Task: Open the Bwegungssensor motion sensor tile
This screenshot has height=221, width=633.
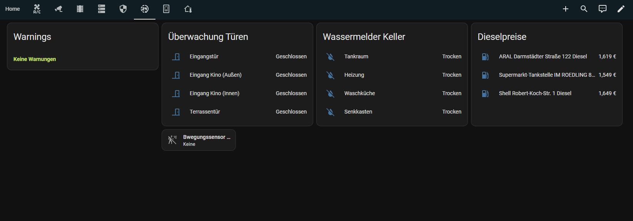Action: point(199,140)
